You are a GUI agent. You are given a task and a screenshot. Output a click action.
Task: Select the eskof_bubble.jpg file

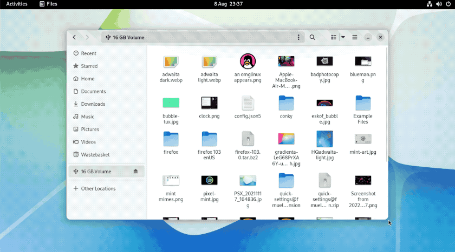tap(324, 111)
